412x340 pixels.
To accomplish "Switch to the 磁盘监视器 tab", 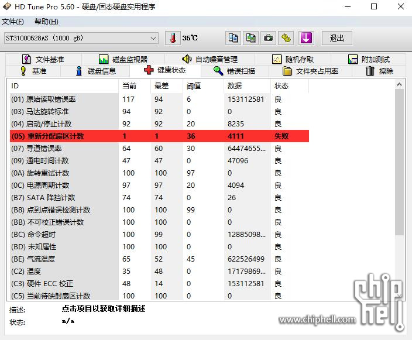I will click(123, 59).
